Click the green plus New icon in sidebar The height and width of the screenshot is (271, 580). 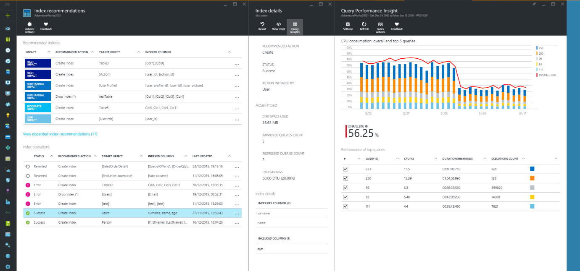(x=8, y=15)
